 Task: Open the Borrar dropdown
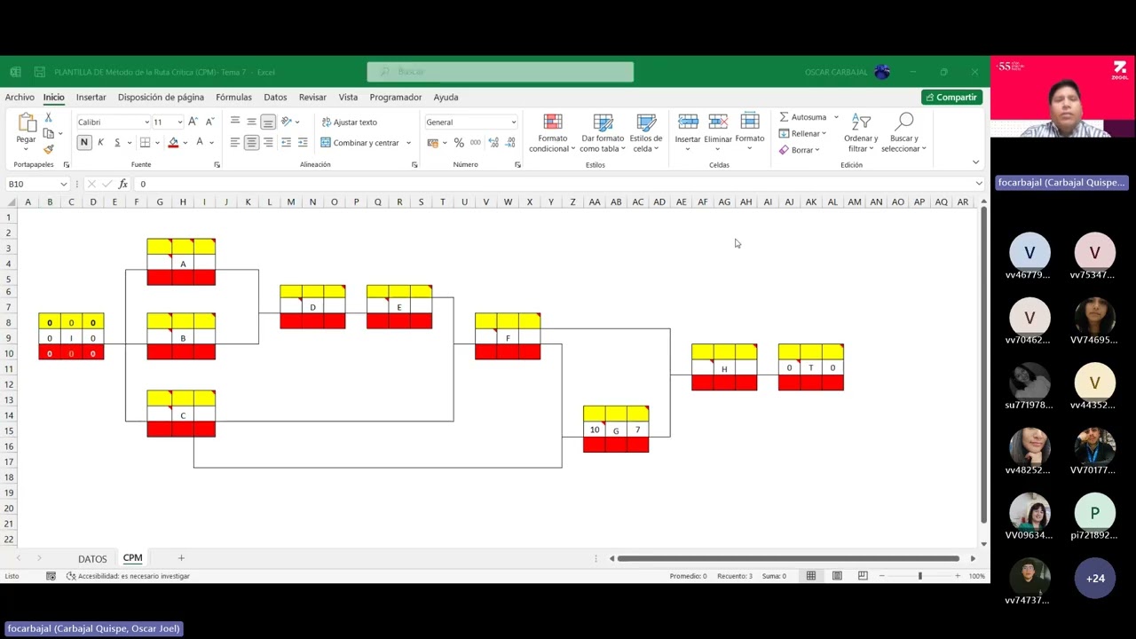click(799, 150)
